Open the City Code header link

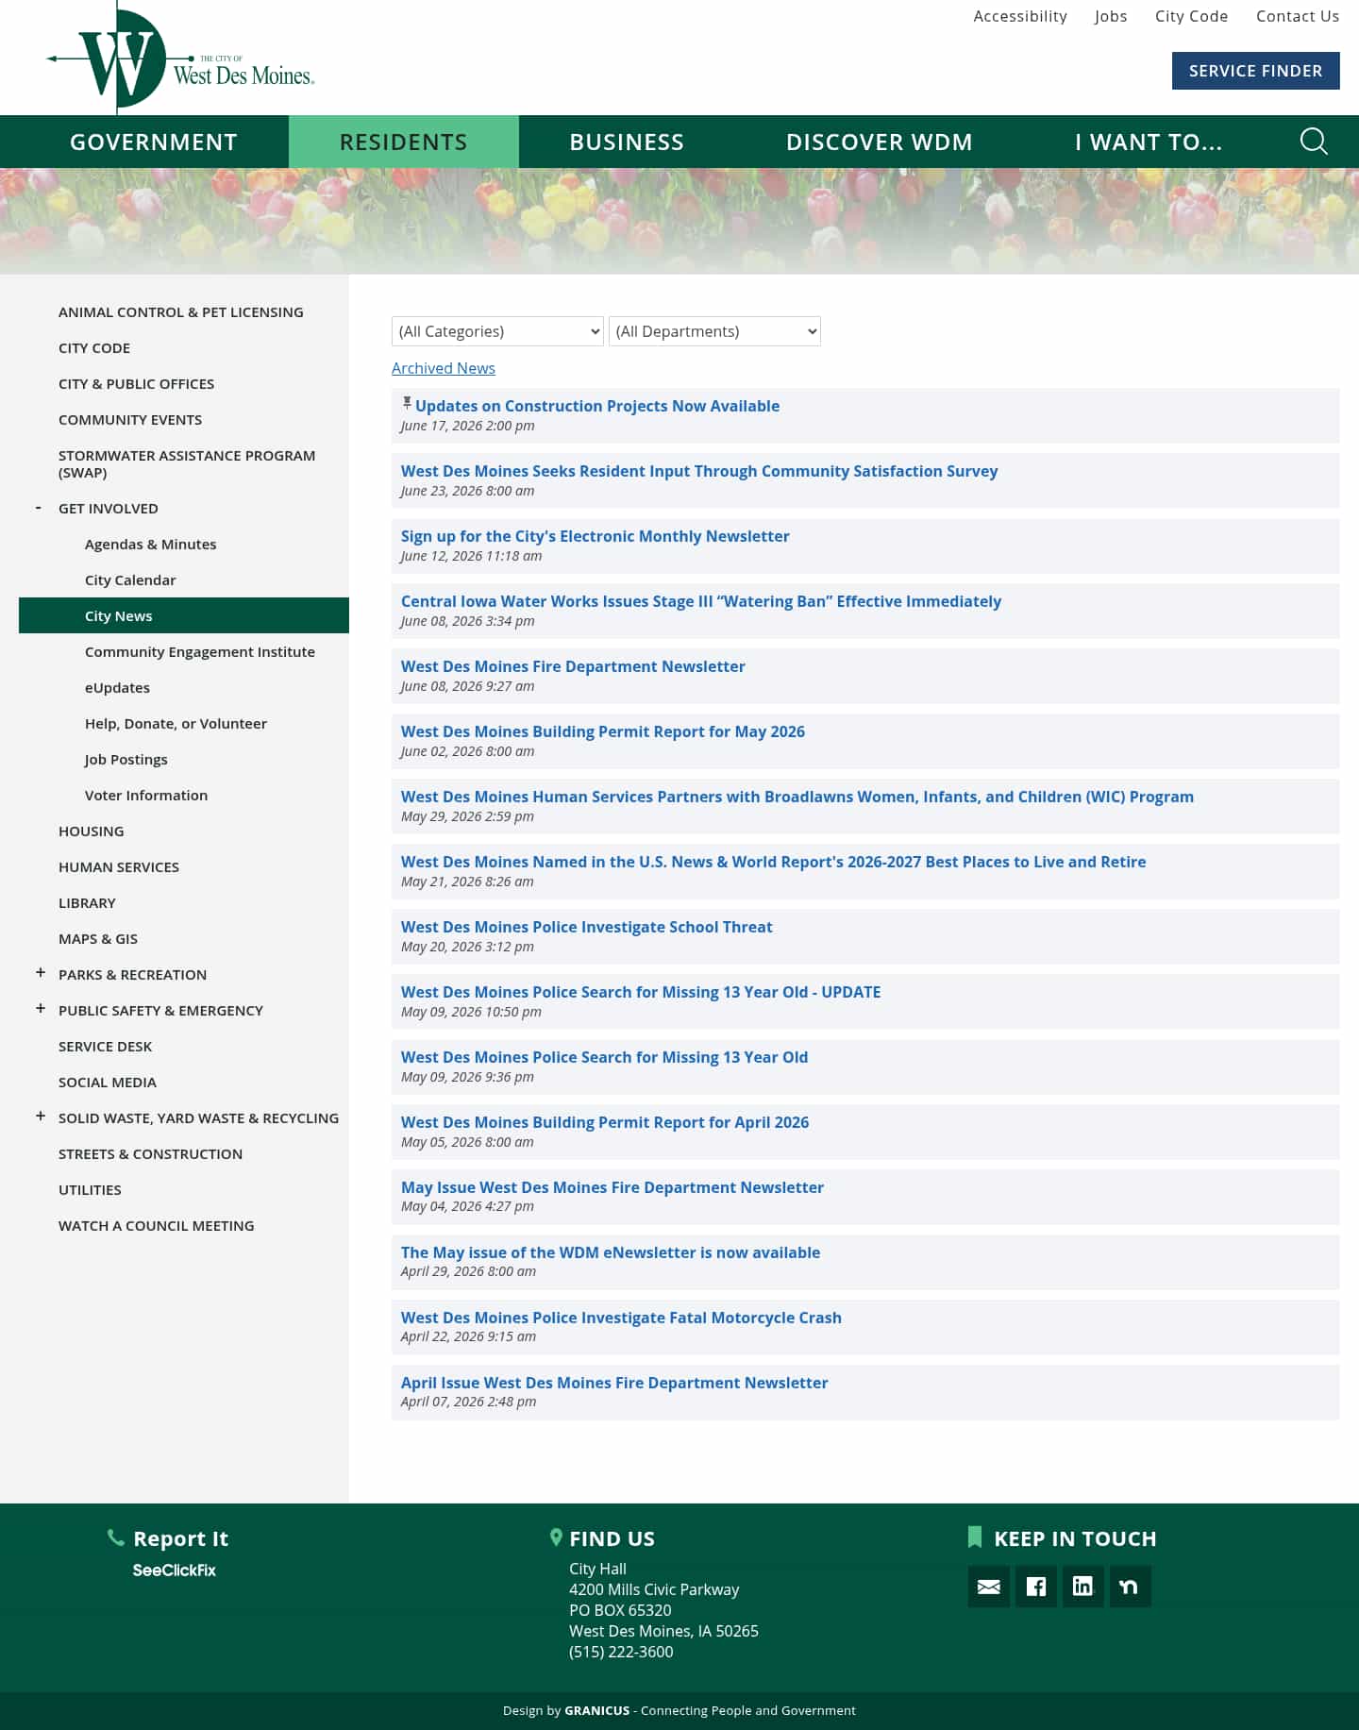pyautogui.click(x=1191, y=16)
